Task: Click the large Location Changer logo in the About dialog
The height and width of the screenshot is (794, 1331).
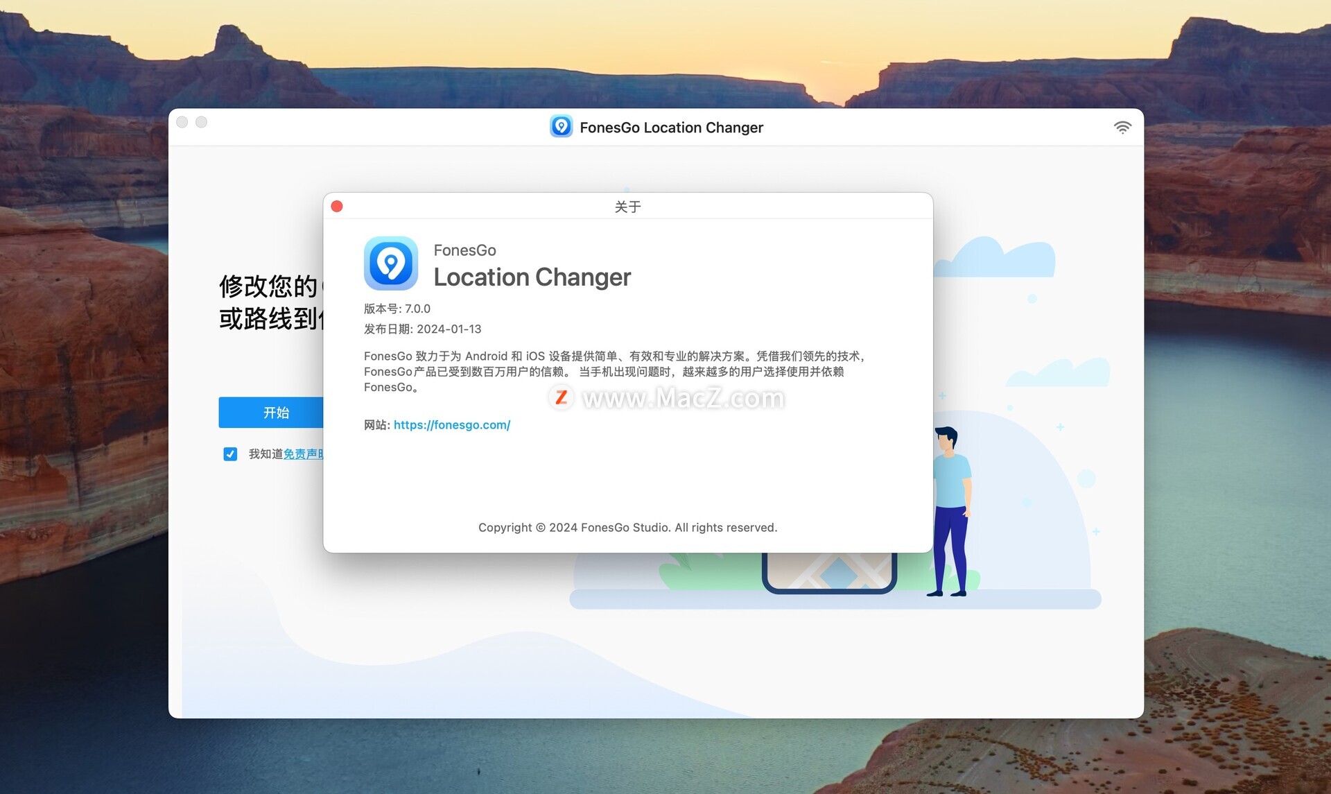Action: [x=391, y=264]
